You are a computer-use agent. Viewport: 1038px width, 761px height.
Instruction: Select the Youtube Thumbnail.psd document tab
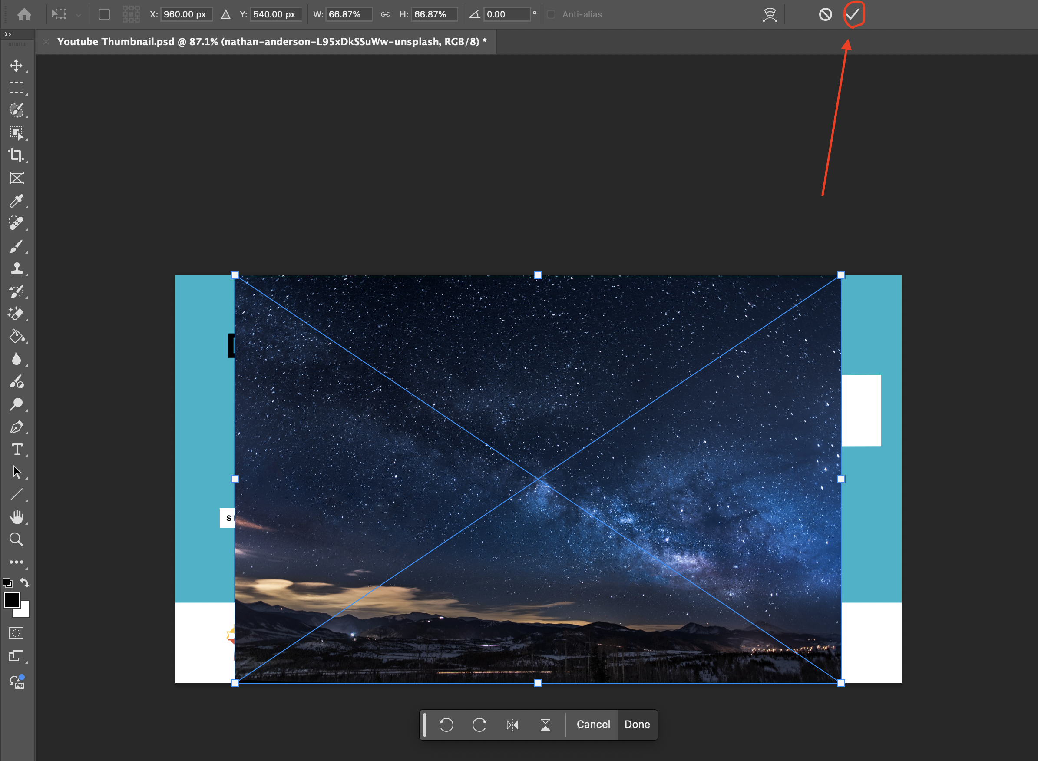point(272,42)
